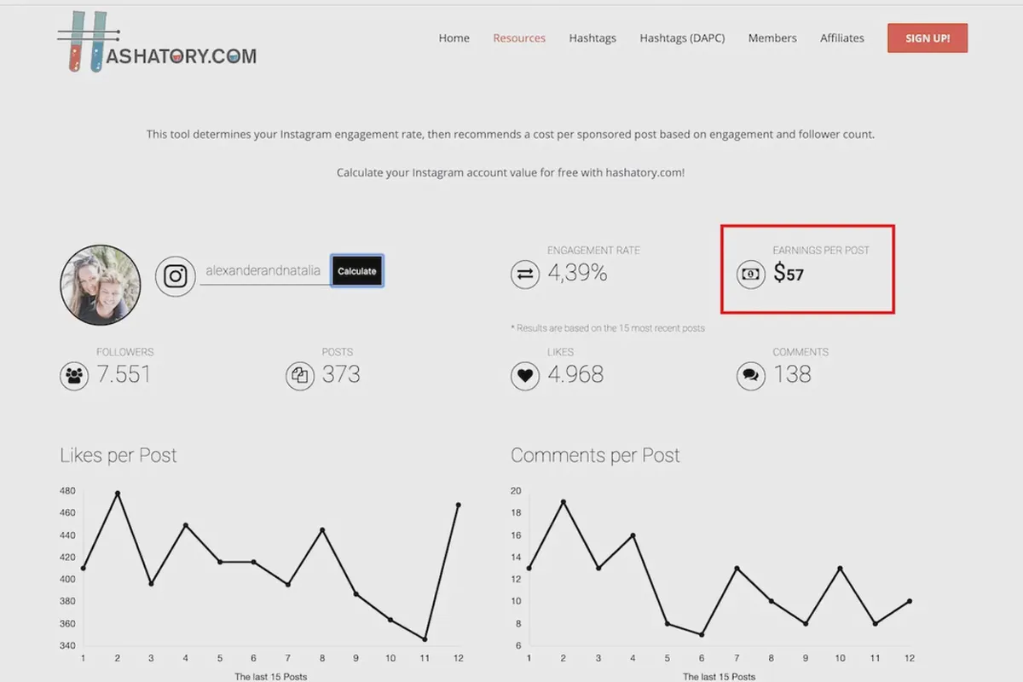
Task: Open the Hashtags (DAPC) menu item
Action: (x=682, y=38)
